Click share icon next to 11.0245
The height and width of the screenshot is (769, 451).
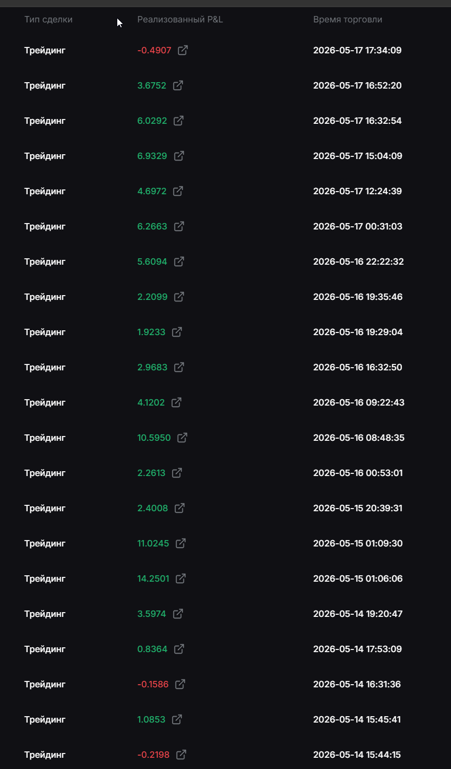[x=181, y=543]
